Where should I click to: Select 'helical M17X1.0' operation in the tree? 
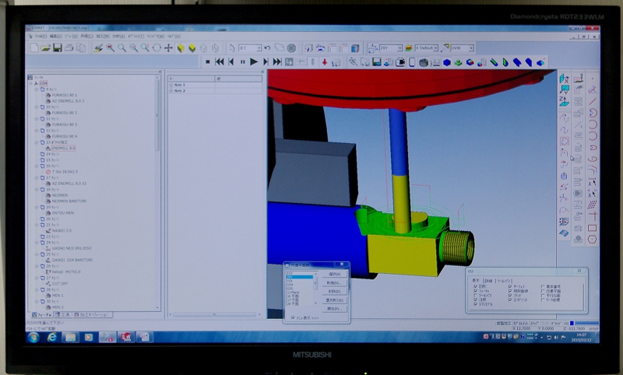(x=66, y=272)
